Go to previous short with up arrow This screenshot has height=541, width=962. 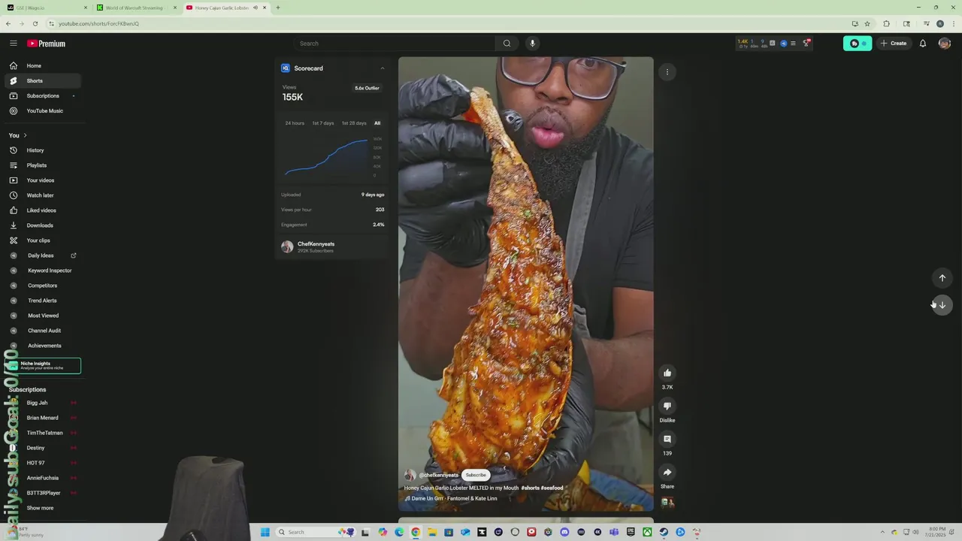point(942,278)
